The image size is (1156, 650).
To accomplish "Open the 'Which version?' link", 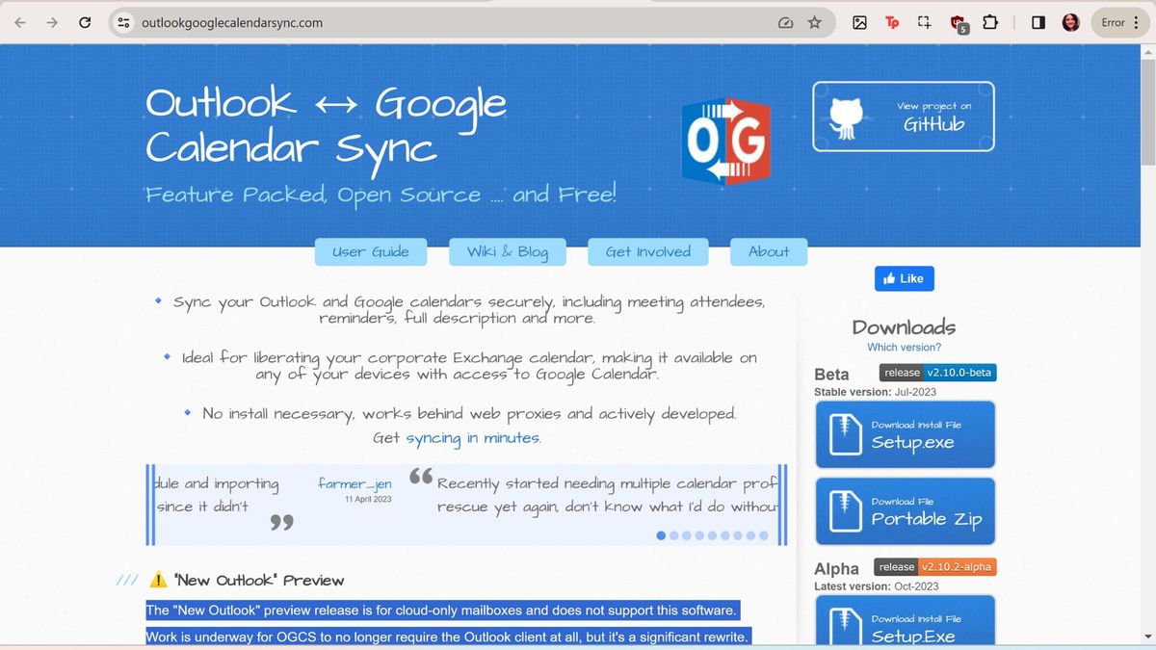I will (904, 347).
